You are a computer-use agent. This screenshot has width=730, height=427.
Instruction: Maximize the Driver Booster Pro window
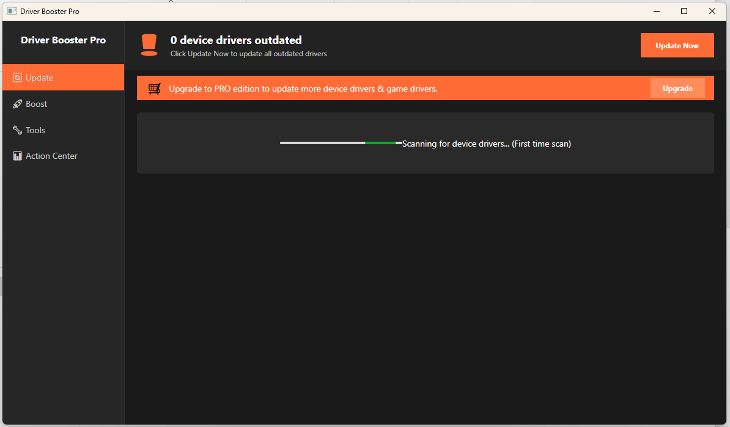(684, 11)
